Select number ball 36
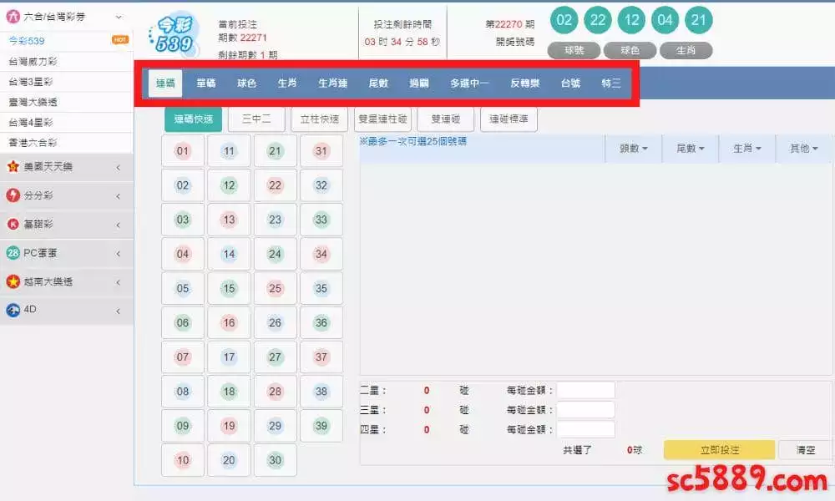The image size is (835, 501). click(x=321, y=322)
